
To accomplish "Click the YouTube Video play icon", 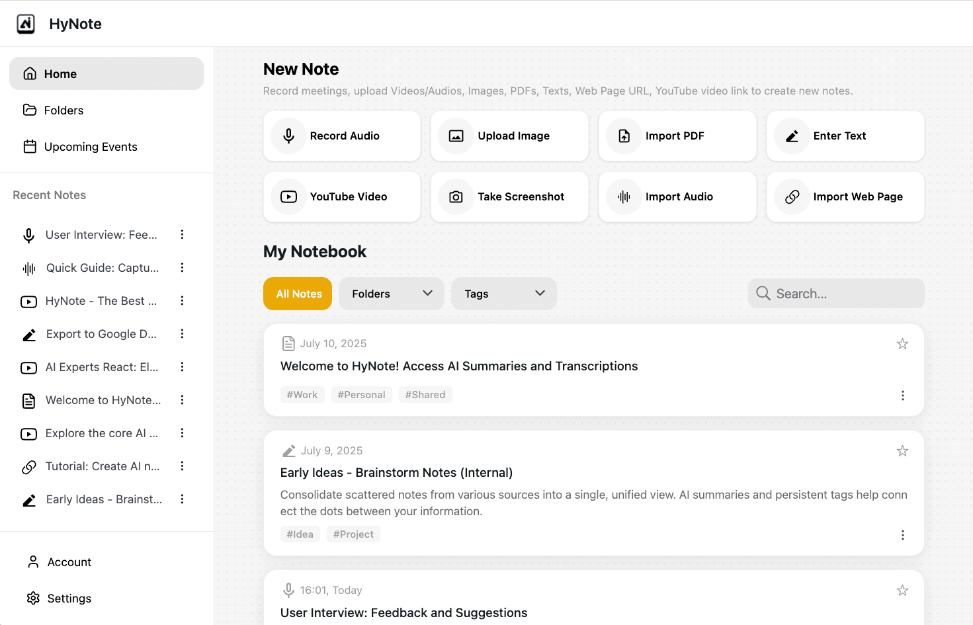I will (x=288, y=196).
